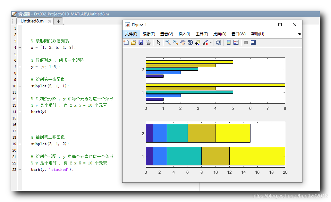Image resolution: width=331 pixels, height=202 pixels.
Task: Click the + button to create new script tab
Action: tap(58, 21)
